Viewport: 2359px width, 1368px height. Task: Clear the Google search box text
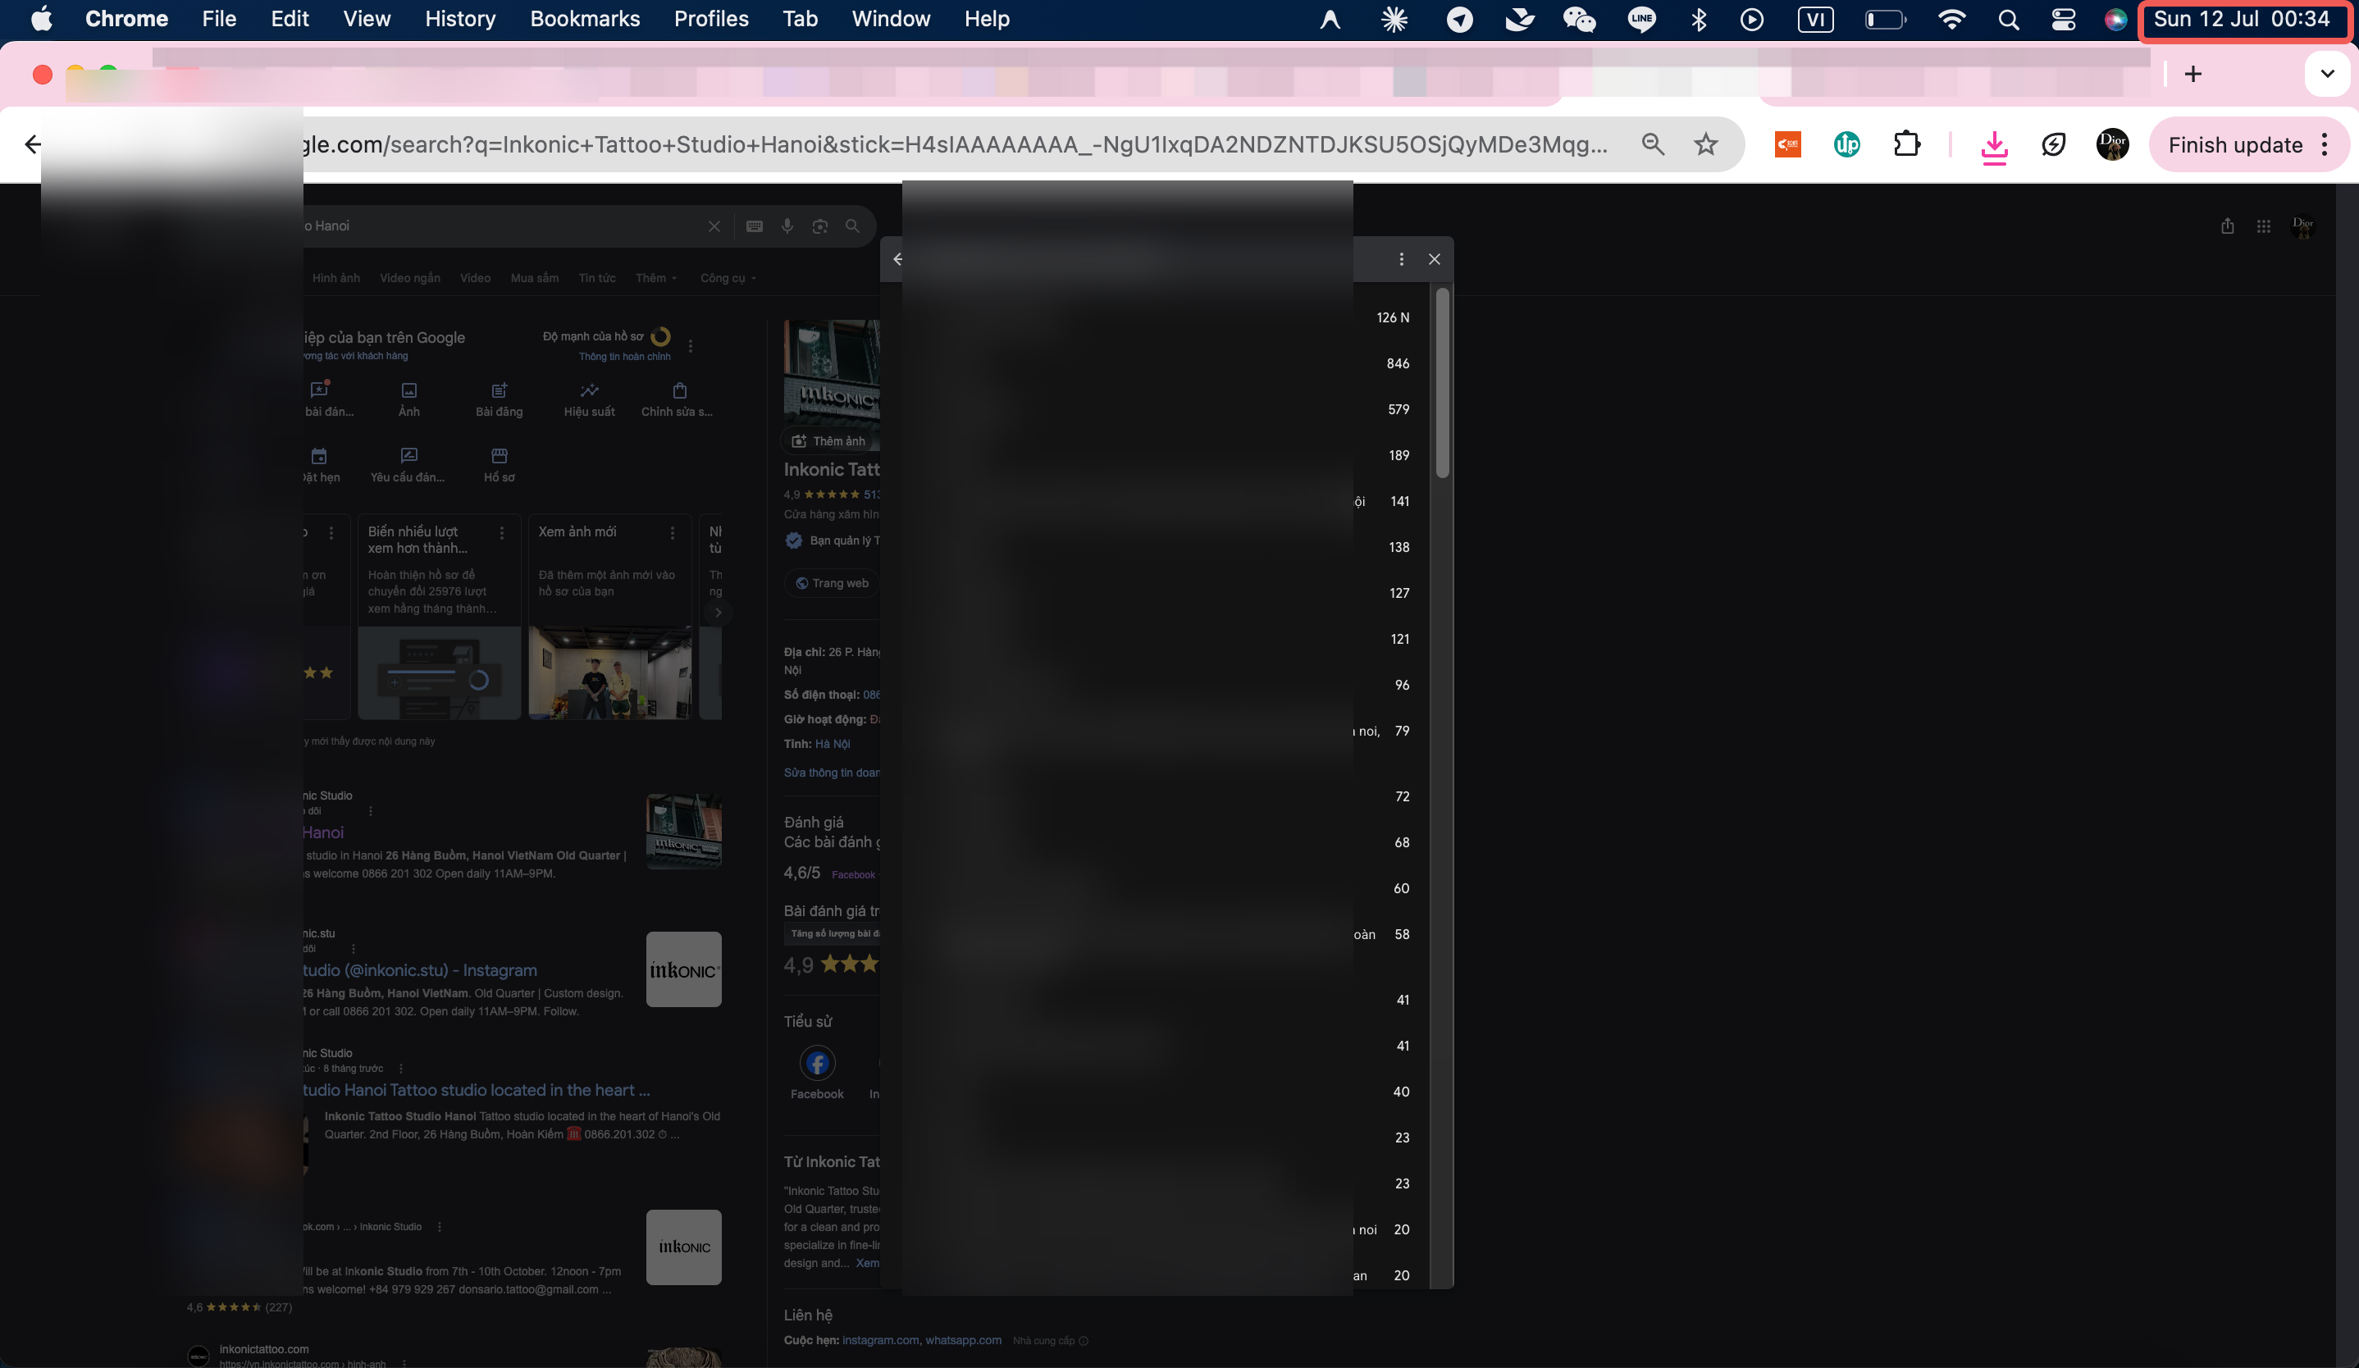click(x=714, y=226)
